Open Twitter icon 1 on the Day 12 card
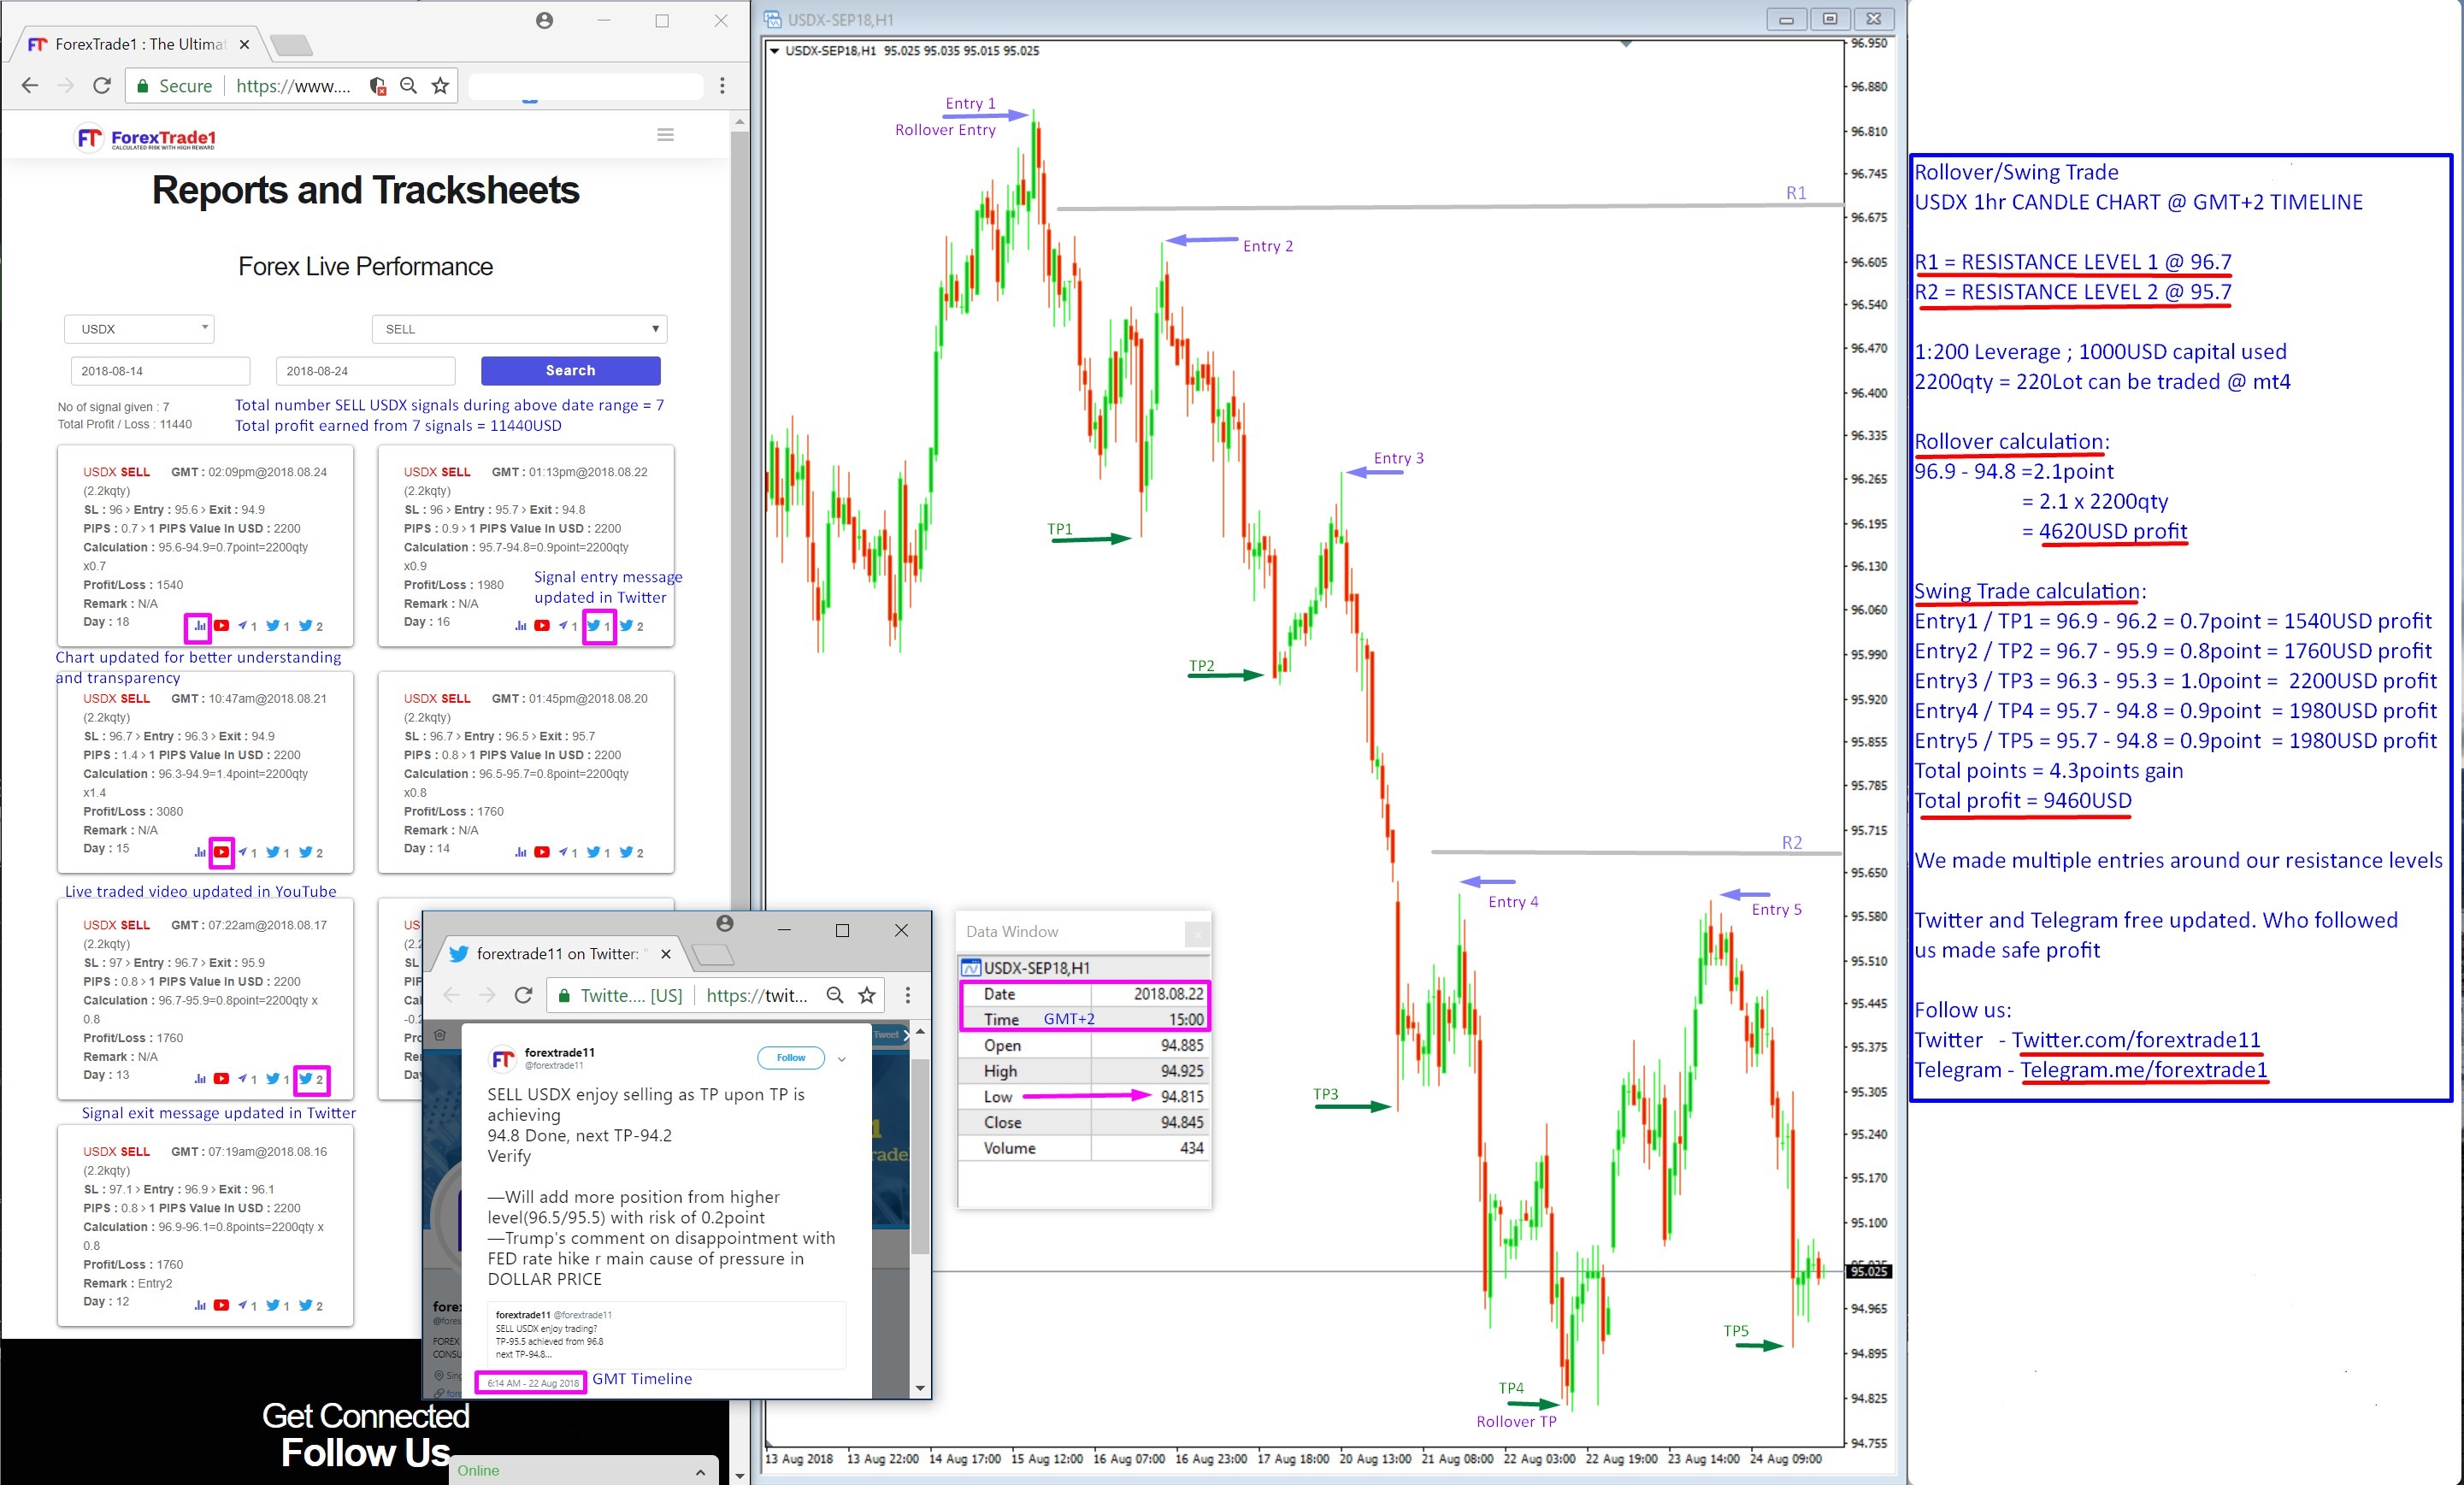This screenshot has width=2464, height=1485. click(273, 1305)
